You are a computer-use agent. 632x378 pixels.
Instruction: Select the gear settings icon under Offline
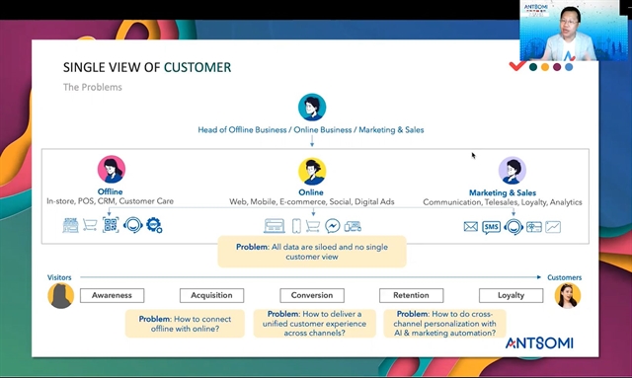154,225
